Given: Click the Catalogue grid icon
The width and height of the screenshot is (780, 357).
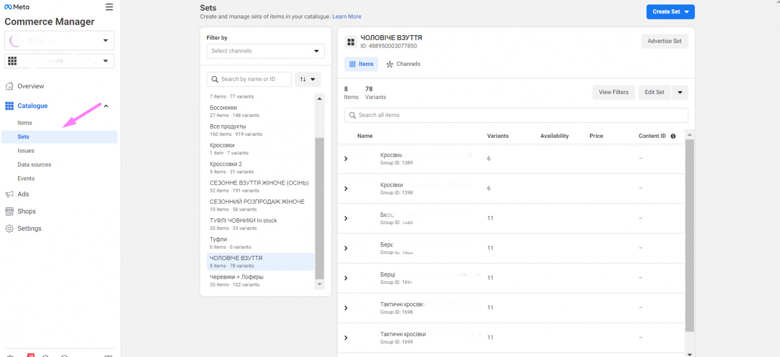Looking at the screenshot, I should click(x=9, y=106).
